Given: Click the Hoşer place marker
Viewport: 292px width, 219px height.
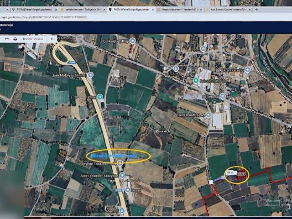Looking at the screenshot, I should [127, 190].
